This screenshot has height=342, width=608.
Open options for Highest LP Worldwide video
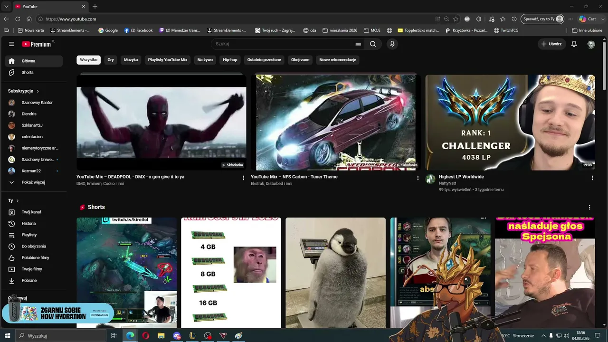click(x=592, y=178)
